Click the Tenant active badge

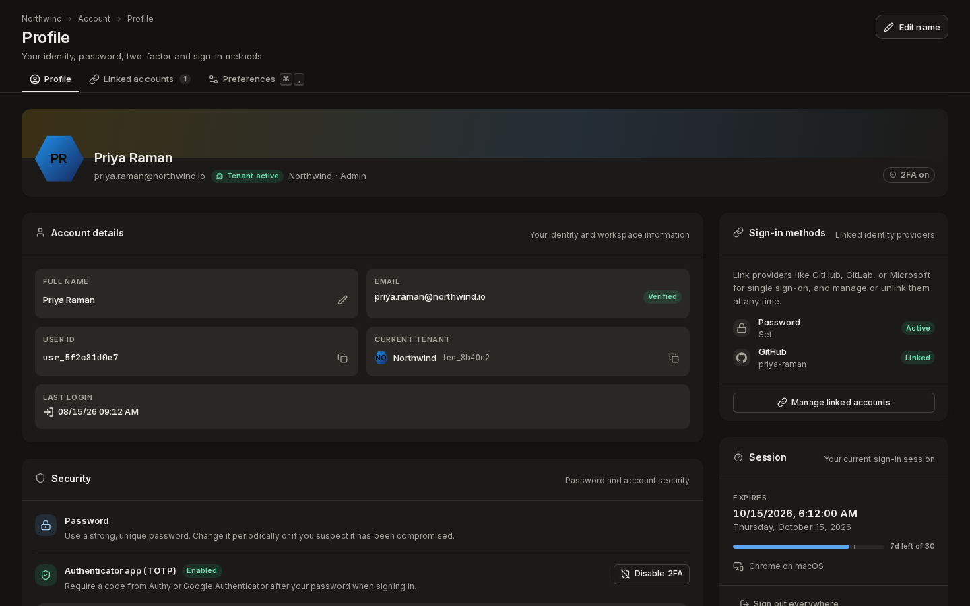pos(247,176)
